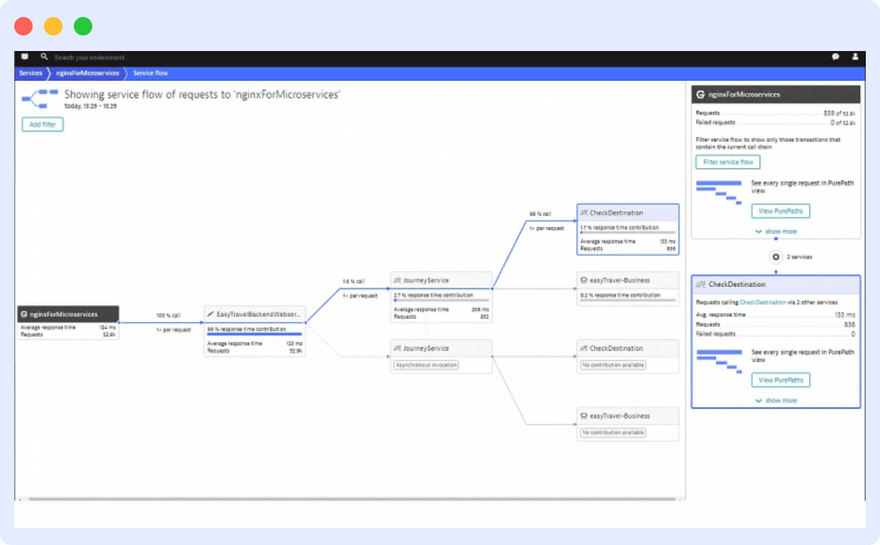Select the dark nginxForMicroservices node in the flow
The width and height of the screenshot is (880, 545).
(68, 323)
